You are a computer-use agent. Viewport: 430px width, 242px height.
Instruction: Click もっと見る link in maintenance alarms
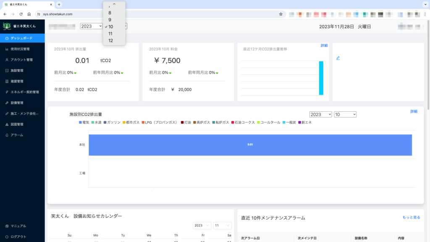tap(411, 217)
